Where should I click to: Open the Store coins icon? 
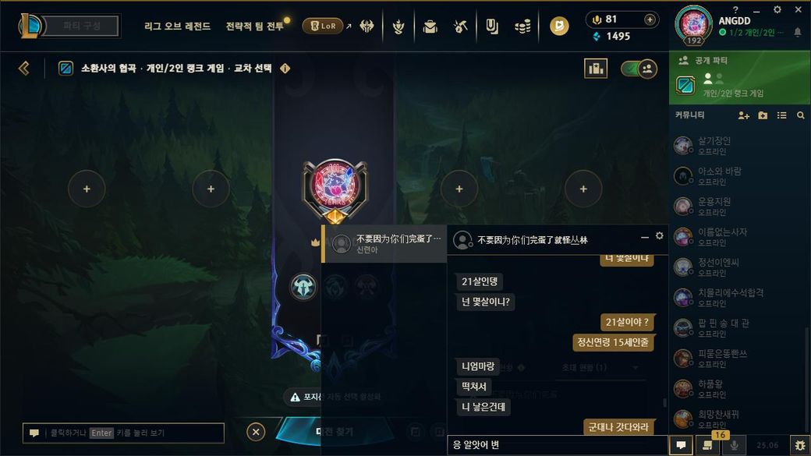tap(523, 26)
